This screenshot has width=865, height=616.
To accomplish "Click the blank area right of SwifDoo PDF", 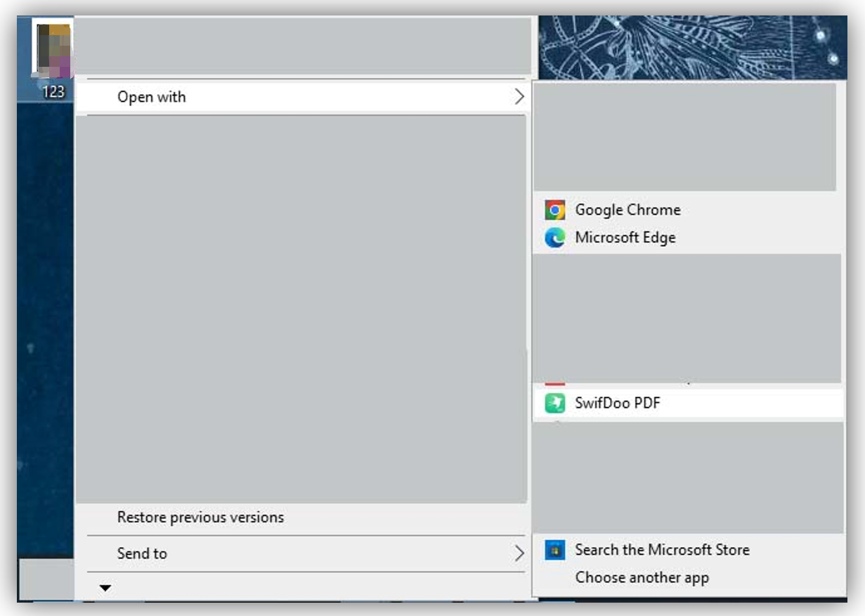I will tap(752, 404).
